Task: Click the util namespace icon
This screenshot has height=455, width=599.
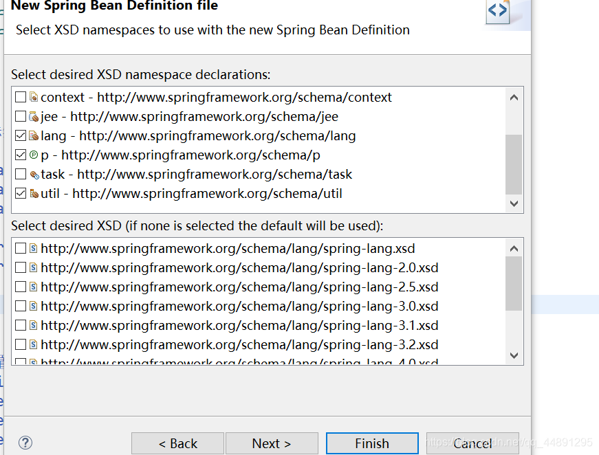Action: point(34,194)
